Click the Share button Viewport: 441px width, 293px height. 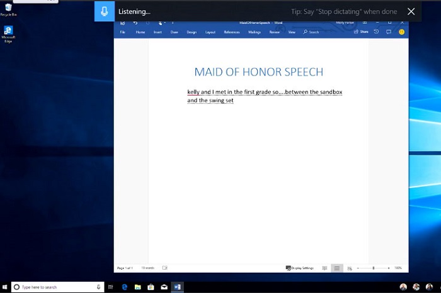(x=361, y=31)
